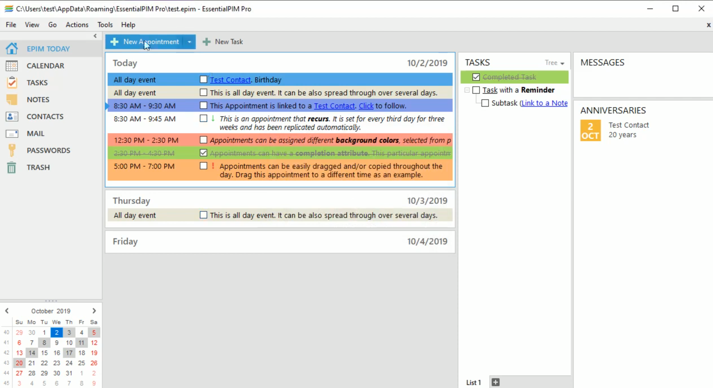
Task: Go to next month in mini calendar
Action: 94,310
